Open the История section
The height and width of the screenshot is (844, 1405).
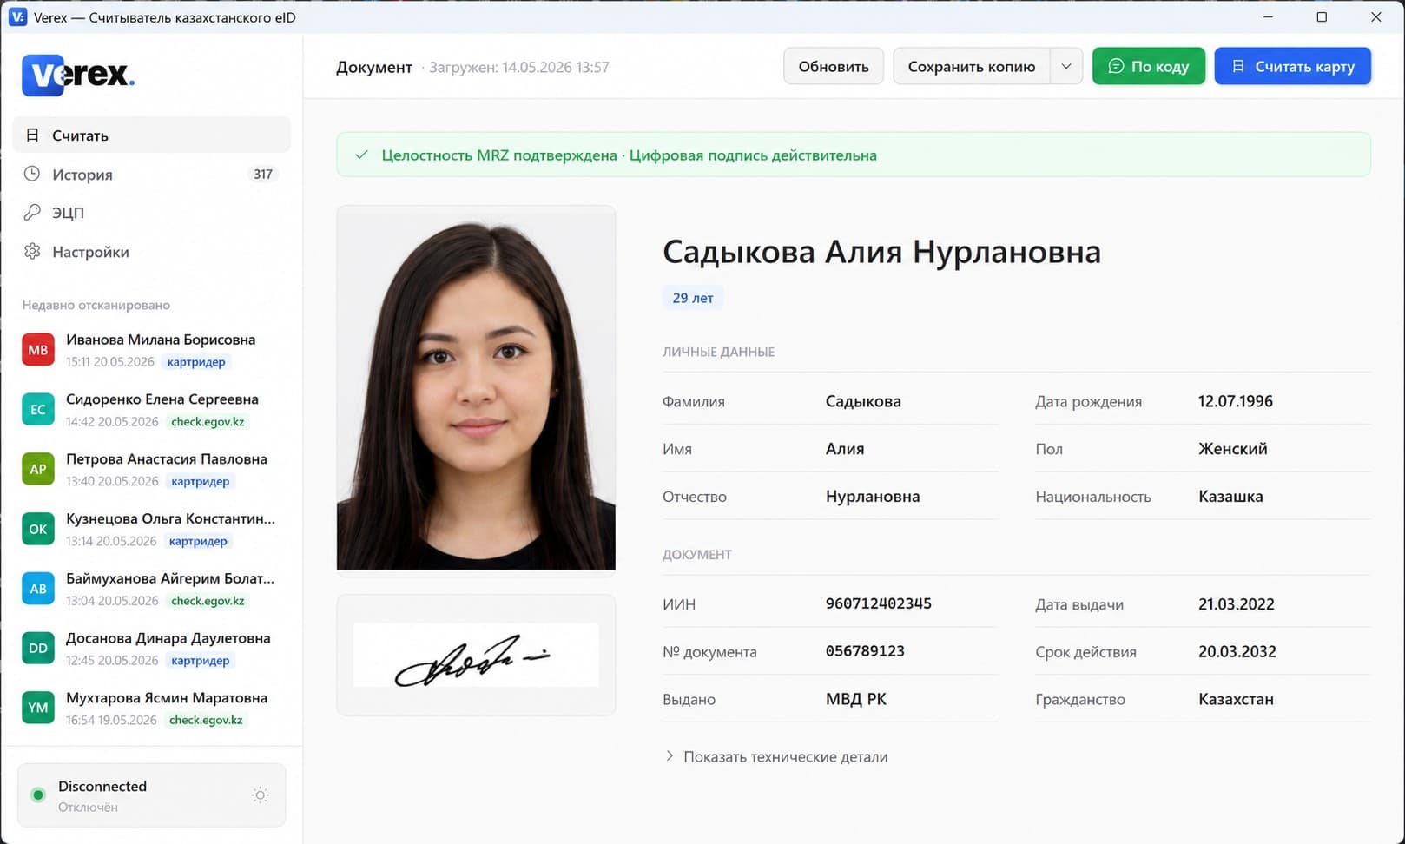(x=151, y=174)
